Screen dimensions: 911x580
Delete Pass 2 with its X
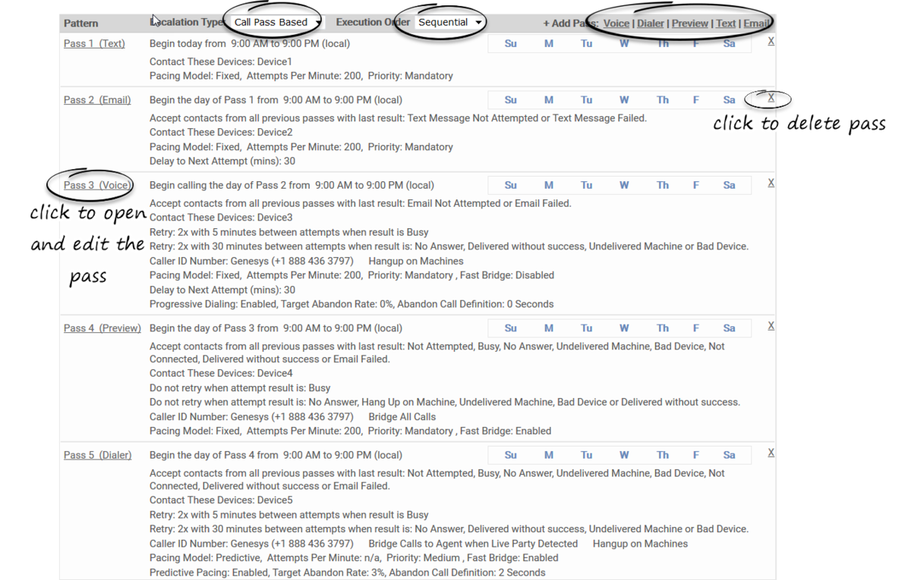pyautogui.click(x=771, y=97)
